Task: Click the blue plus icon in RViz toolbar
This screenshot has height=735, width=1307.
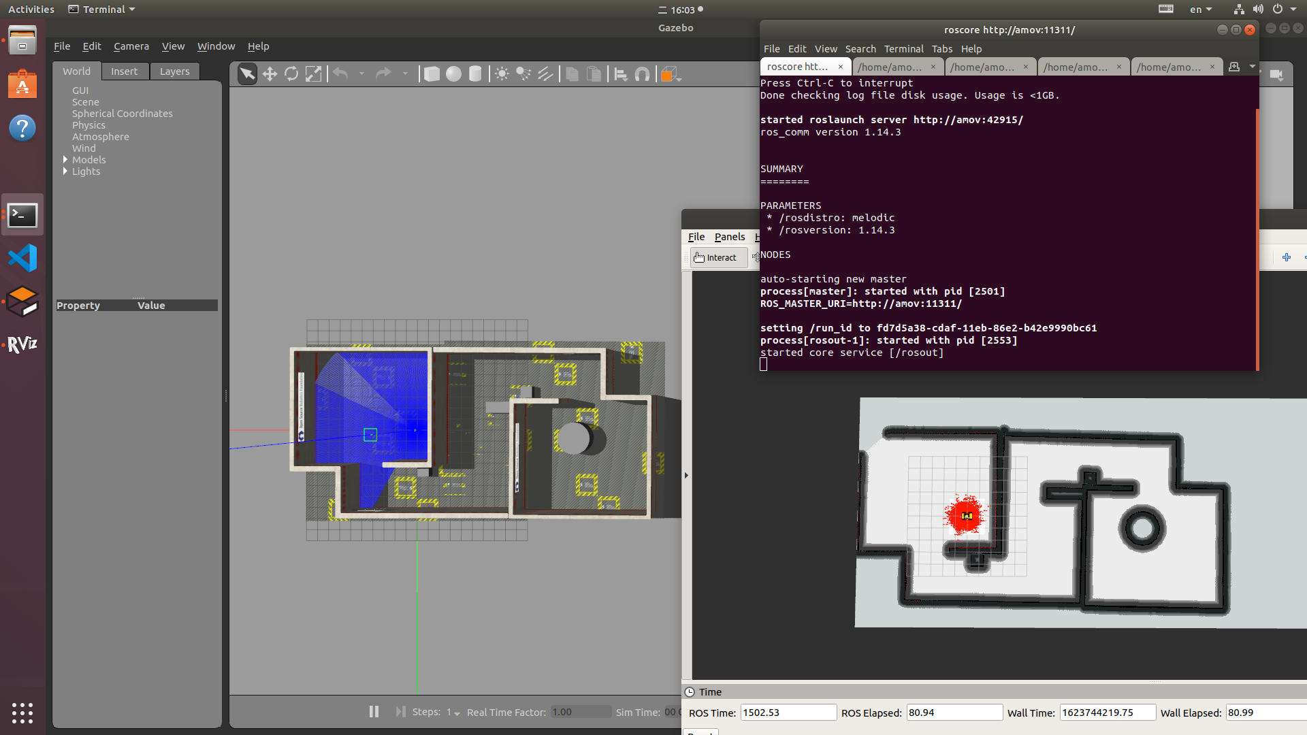Action: click(x=1287, y=257)
